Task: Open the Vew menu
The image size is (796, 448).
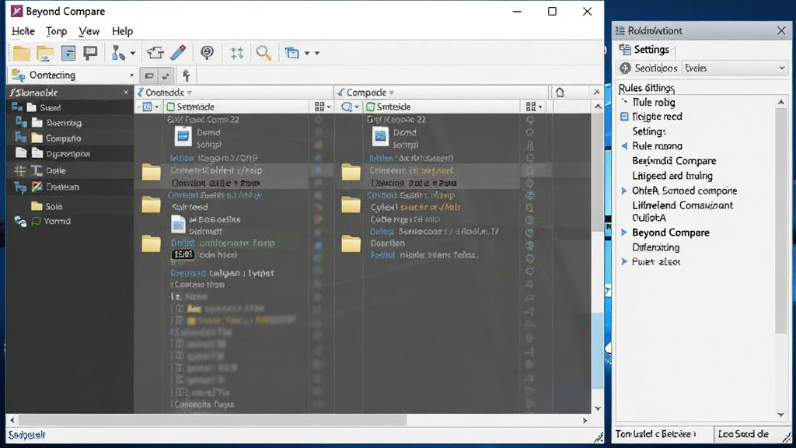Action: (89, 31)
